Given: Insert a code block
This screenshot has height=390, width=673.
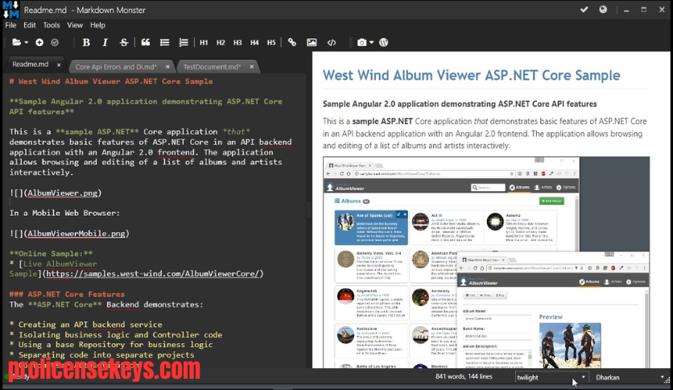Looking at the screenshot, I should [332, 43].
